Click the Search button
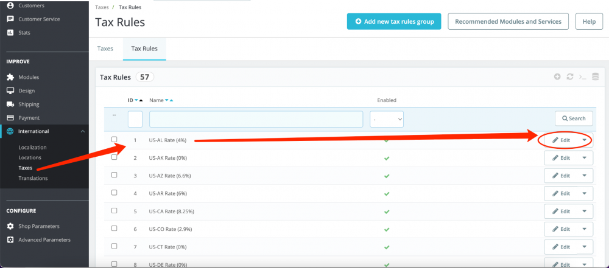This screenshot has width=609, height=268. coord(574,119)
